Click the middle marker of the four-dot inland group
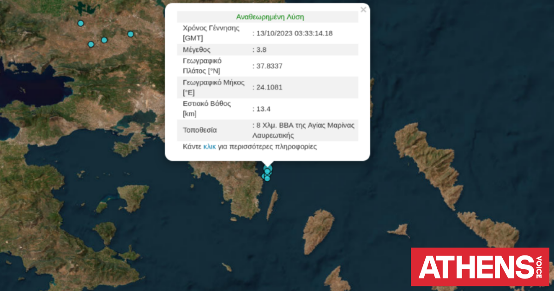This screenshot has width=554, height=291. (x=104, y=40)
